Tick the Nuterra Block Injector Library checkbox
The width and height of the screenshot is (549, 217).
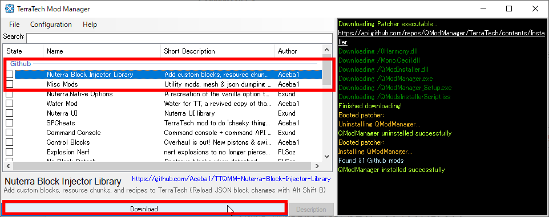tap(10, 75)
